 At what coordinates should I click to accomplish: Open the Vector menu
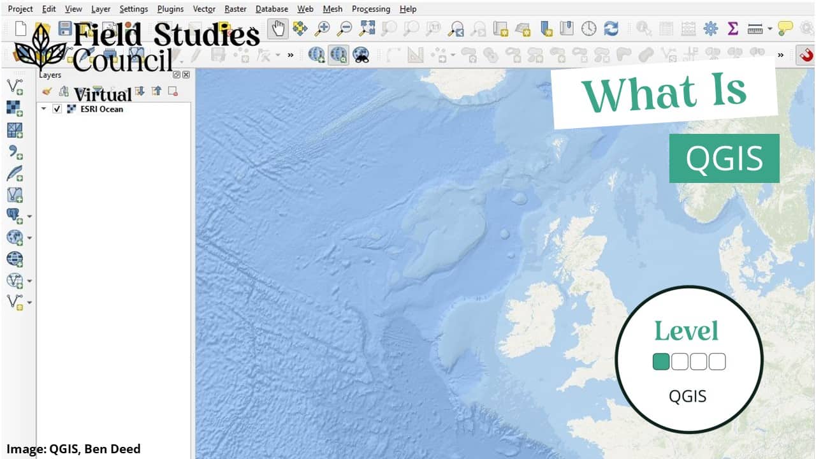[x=204, y=9]
